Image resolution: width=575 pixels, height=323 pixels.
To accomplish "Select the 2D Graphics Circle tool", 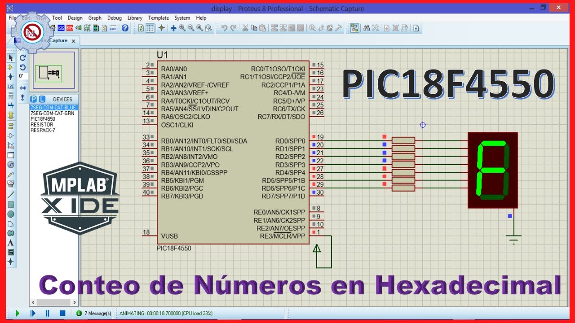I will 11,214.
